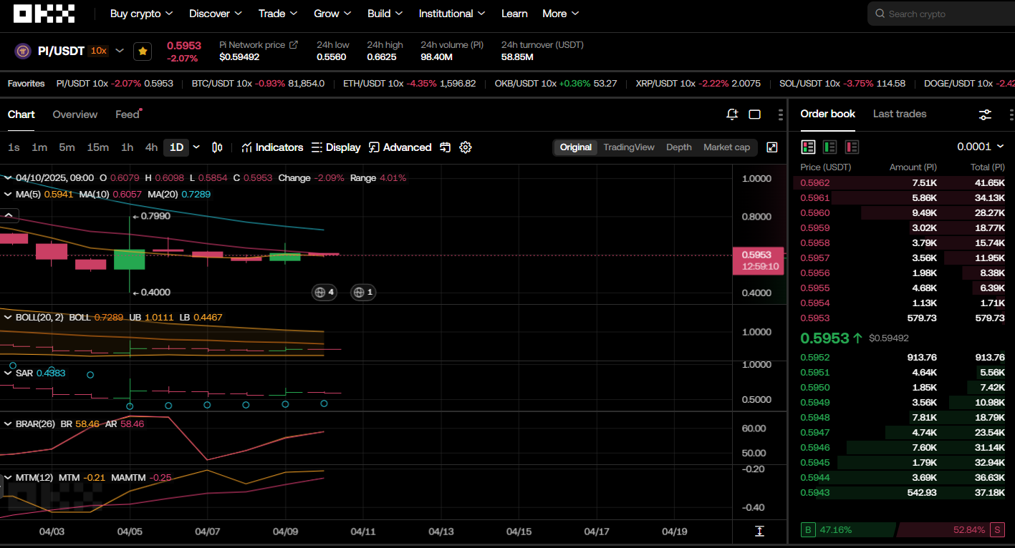Focus the Search crypto input field
This screenshot has width=1015, height=548.
[x=941, y=14]
